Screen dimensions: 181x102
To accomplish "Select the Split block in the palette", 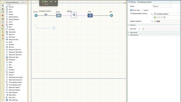I will [9, 27].
